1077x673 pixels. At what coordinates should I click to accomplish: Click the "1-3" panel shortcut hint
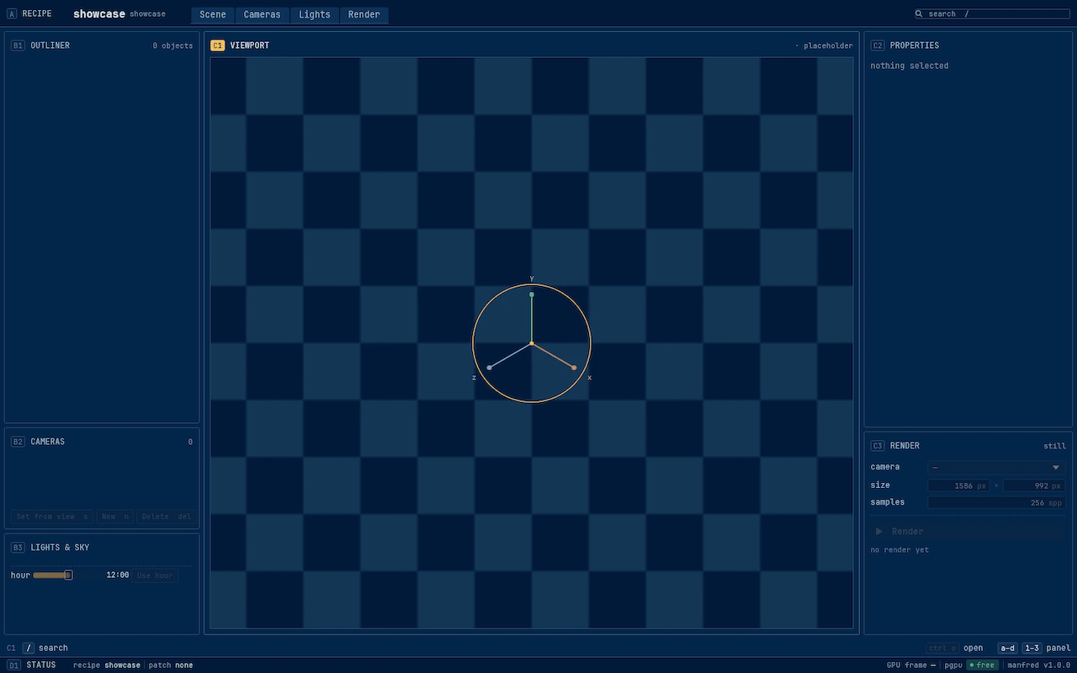click(1032, 649)
